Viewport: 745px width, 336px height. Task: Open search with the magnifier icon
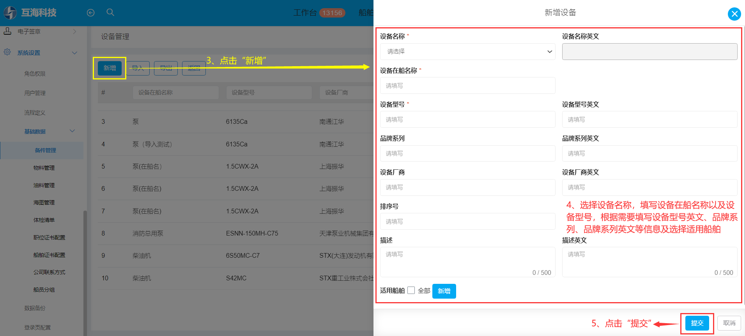pos(110,12)
